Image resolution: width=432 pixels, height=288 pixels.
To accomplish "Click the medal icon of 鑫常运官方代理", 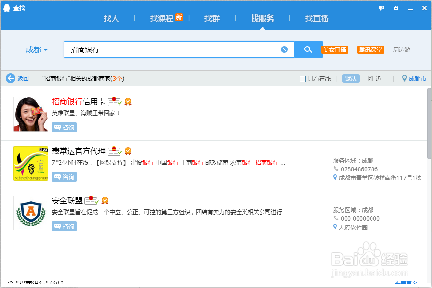I will click(x=128, y=151).
